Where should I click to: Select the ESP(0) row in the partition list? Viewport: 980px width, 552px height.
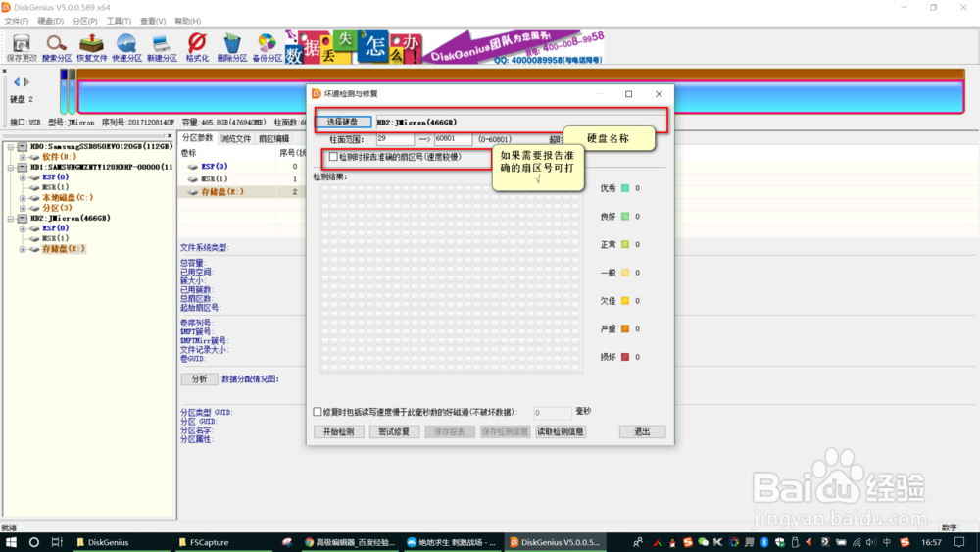[242, 167]
